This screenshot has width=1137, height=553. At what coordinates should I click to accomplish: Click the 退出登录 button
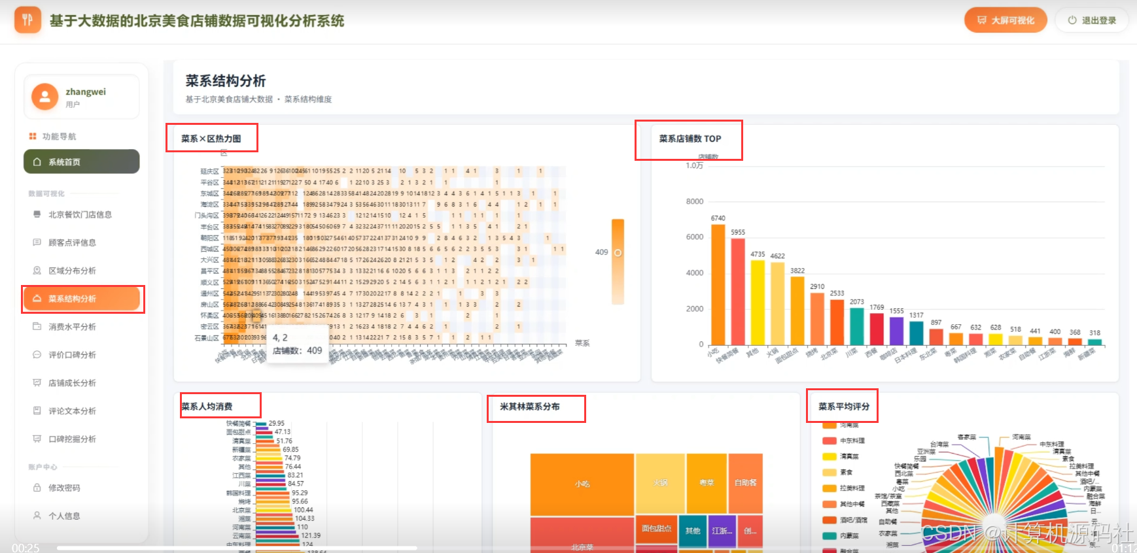click(x=1092, y=20)
